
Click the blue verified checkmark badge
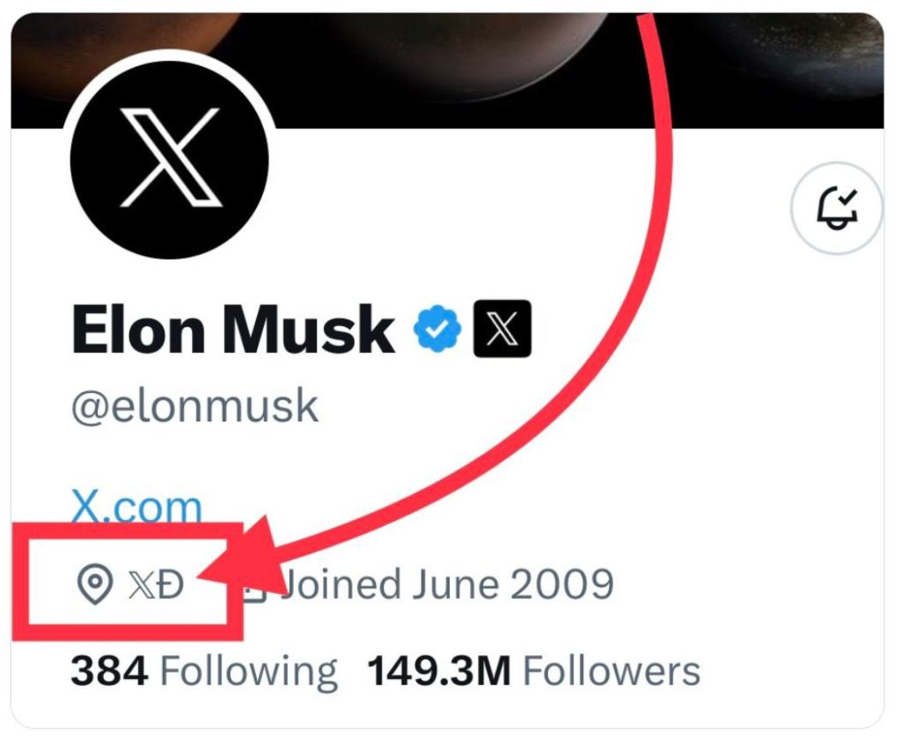[436, 329]
